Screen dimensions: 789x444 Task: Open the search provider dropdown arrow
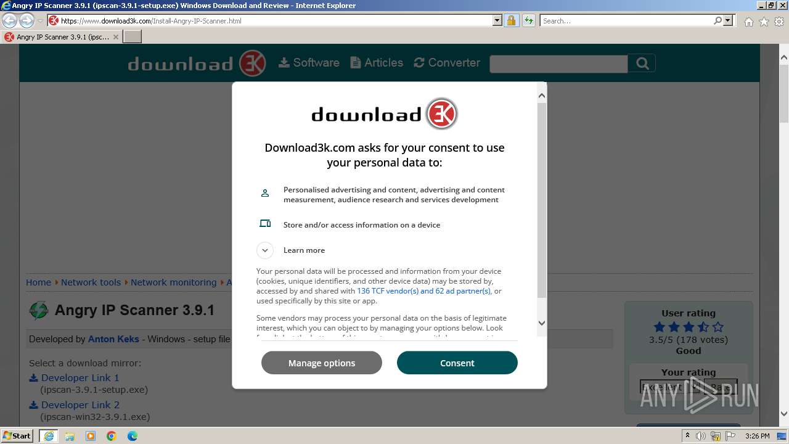coord(728,20)
